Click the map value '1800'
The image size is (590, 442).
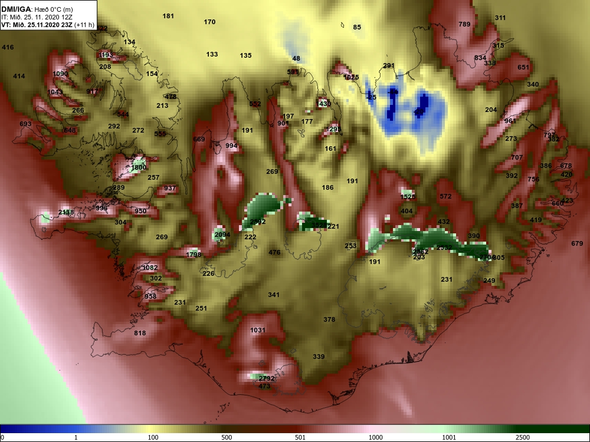[139, 167]
